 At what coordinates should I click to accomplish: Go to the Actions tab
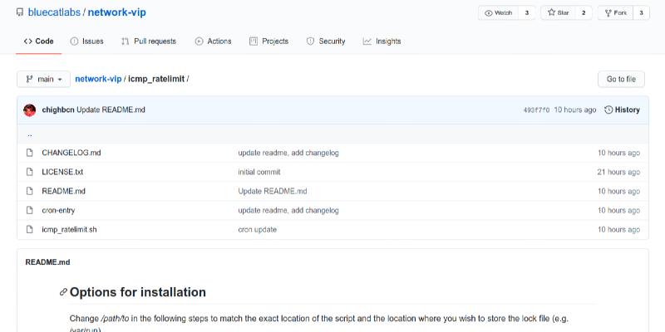(213, 41)
